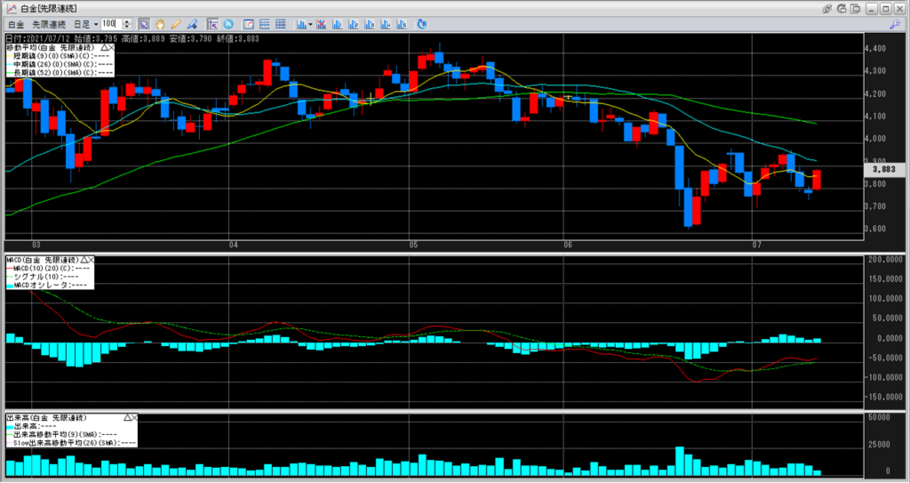Click the grid table view icon
This screenshot has width=910, height=483.
281,24
